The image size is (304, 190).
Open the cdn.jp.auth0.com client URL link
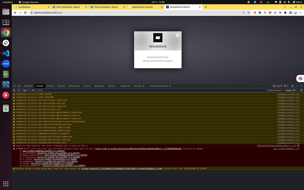tap(138, 149)
